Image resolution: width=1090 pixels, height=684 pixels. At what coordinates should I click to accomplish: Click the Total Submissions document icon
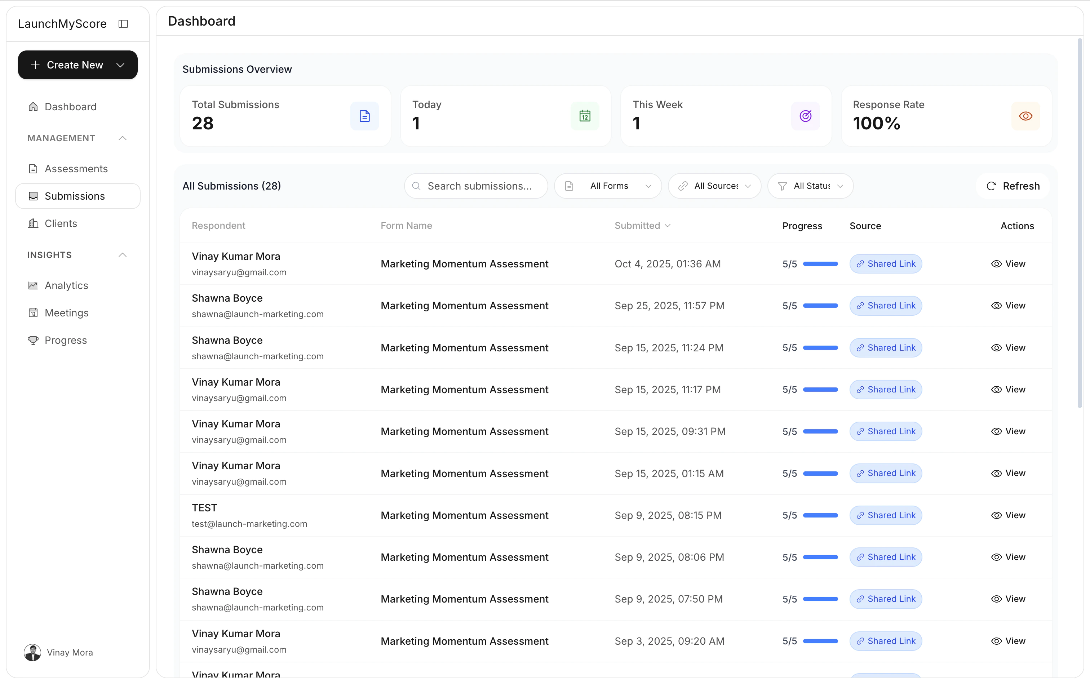click(364, 116)
